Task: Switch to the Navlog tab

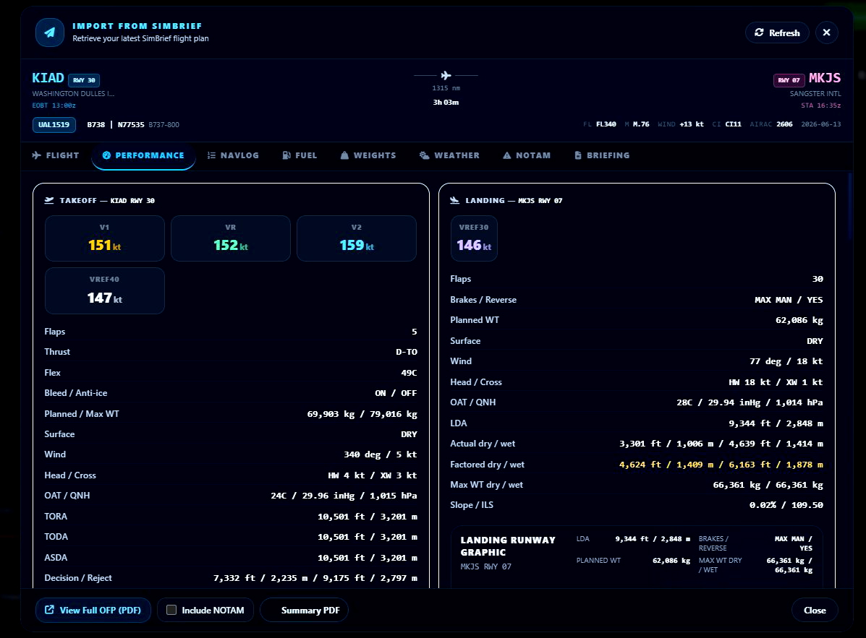Action: [233, 155]
